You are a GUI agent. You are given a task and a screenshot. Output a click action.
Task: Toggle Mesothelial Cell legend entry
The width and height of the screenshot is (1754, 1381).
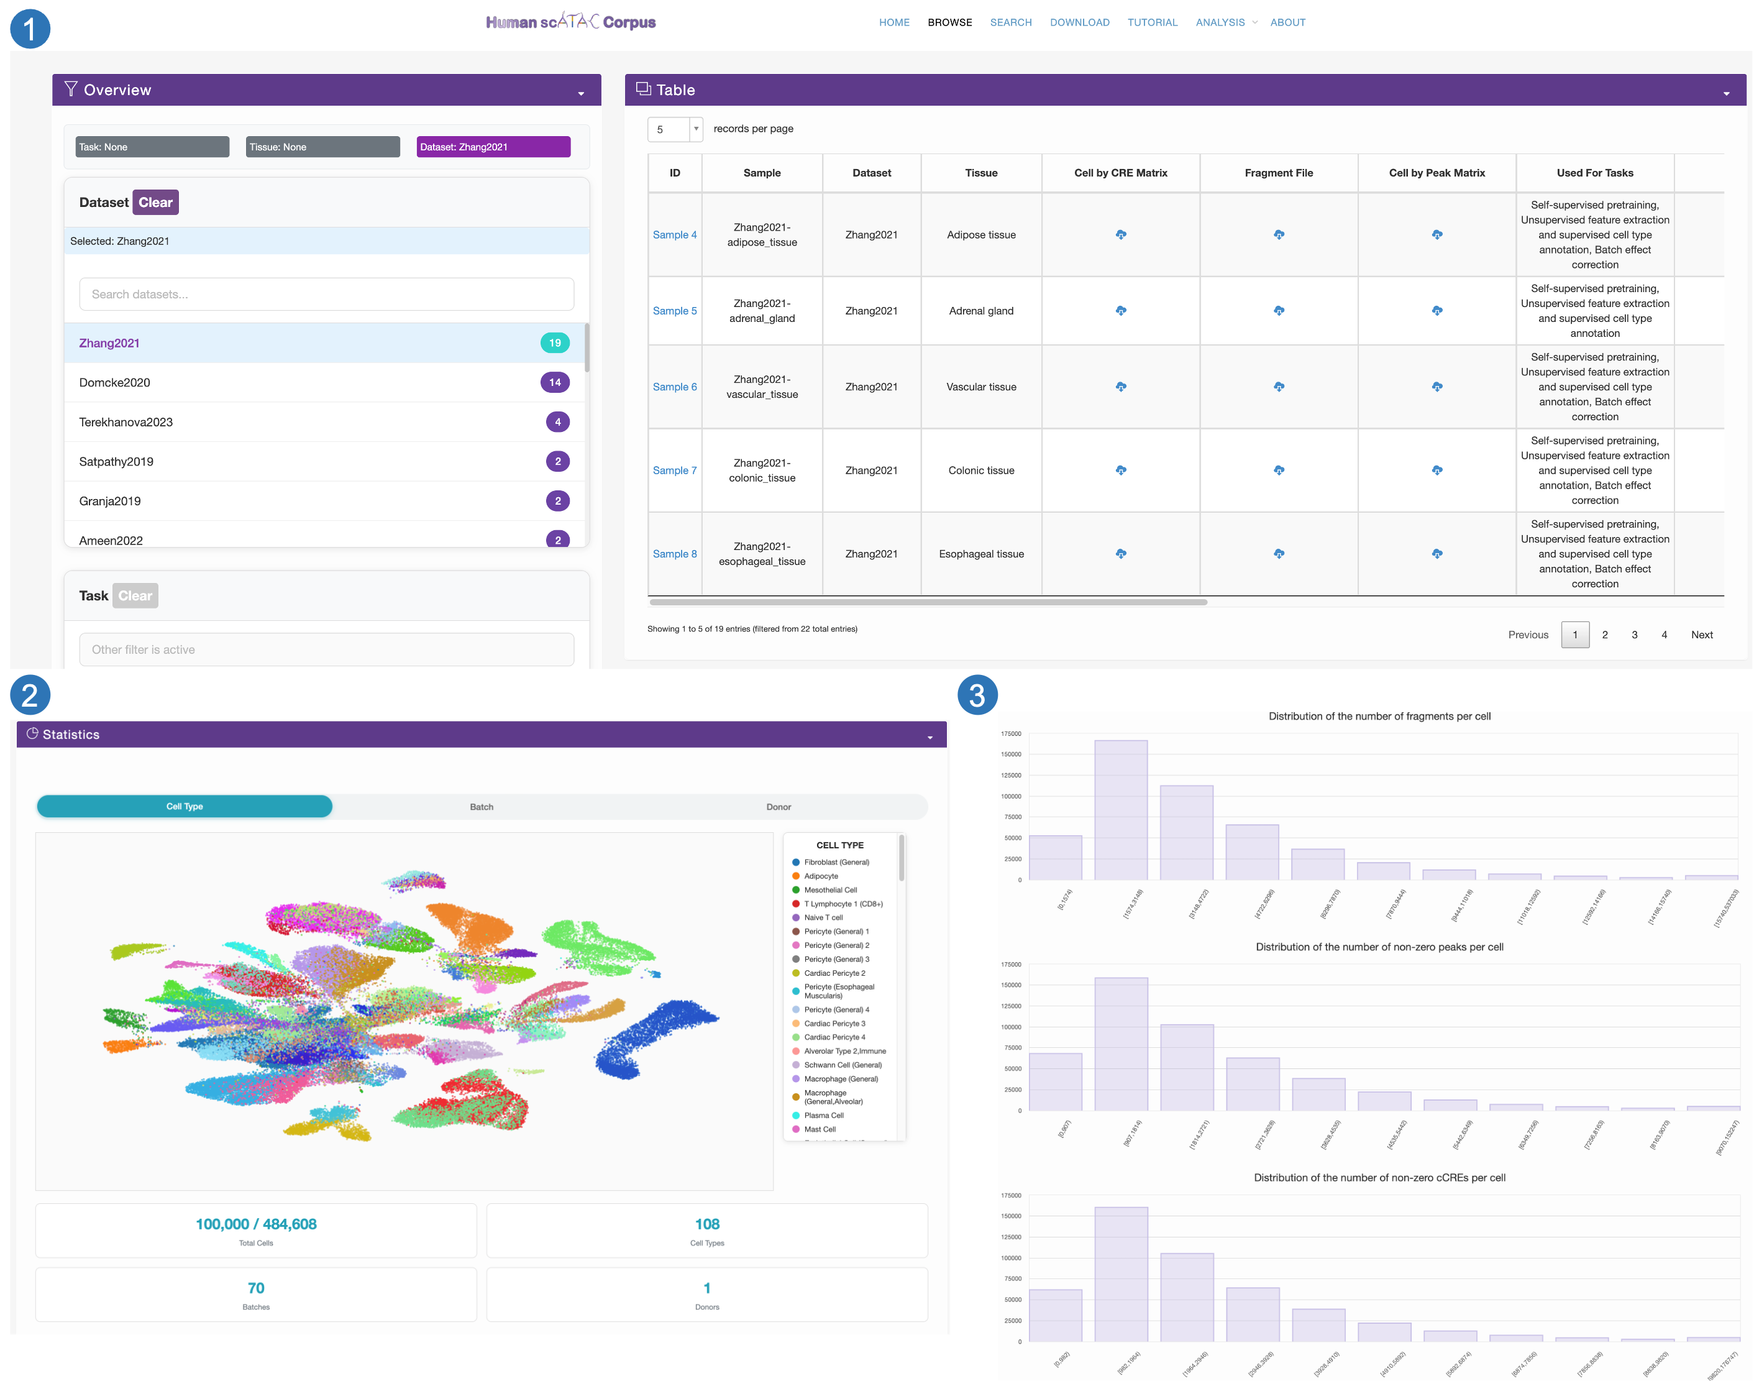[830, 889]
